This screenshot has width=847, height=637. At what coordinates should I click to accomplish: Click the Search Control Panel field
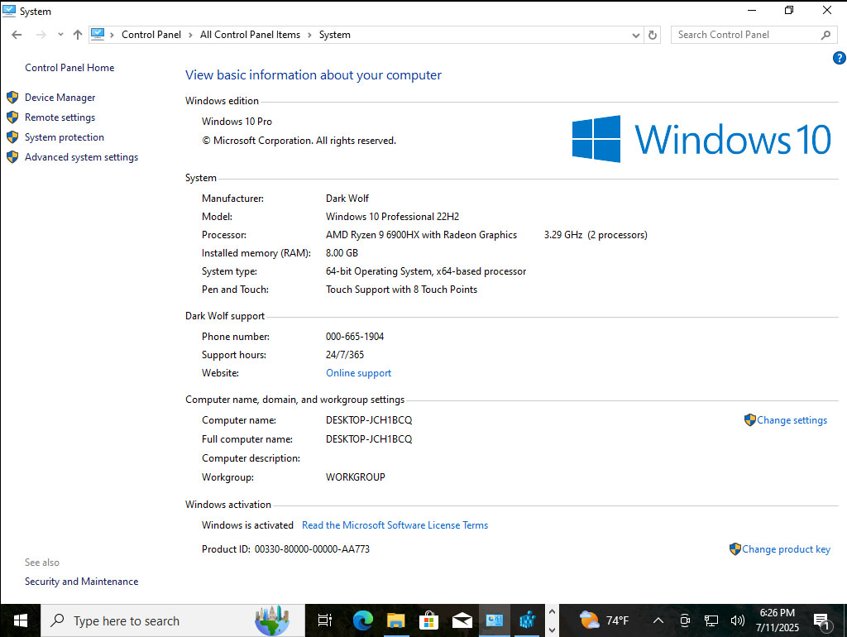(754, 35)
